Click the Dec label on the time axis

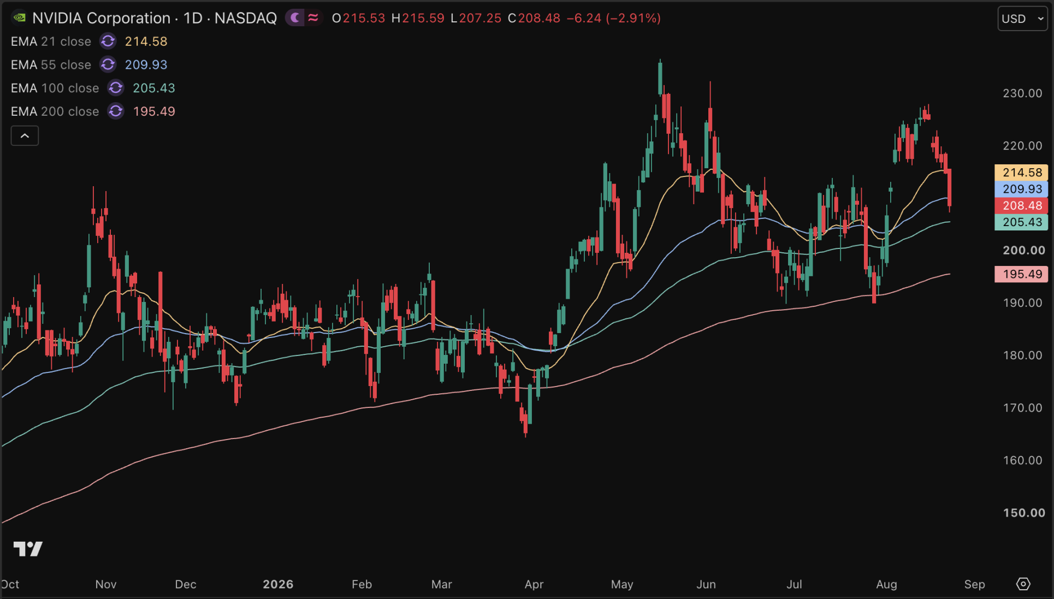[x=186, y=584]
